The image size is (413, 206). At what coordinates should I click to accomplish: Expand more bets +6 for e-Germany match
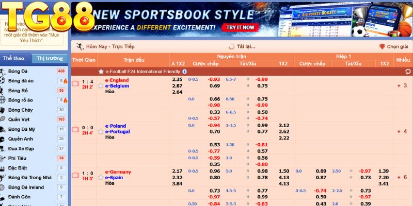coord(402,177)
